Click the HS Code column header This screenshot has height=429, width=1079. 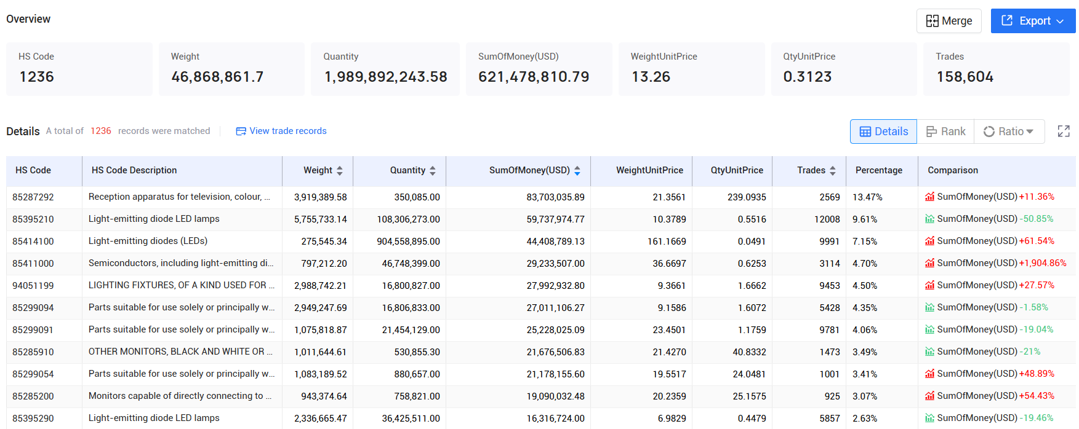click(x=33, y=170)
